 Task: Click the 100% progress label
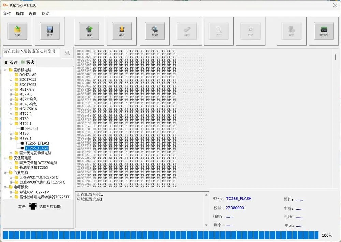click(327, 235)
